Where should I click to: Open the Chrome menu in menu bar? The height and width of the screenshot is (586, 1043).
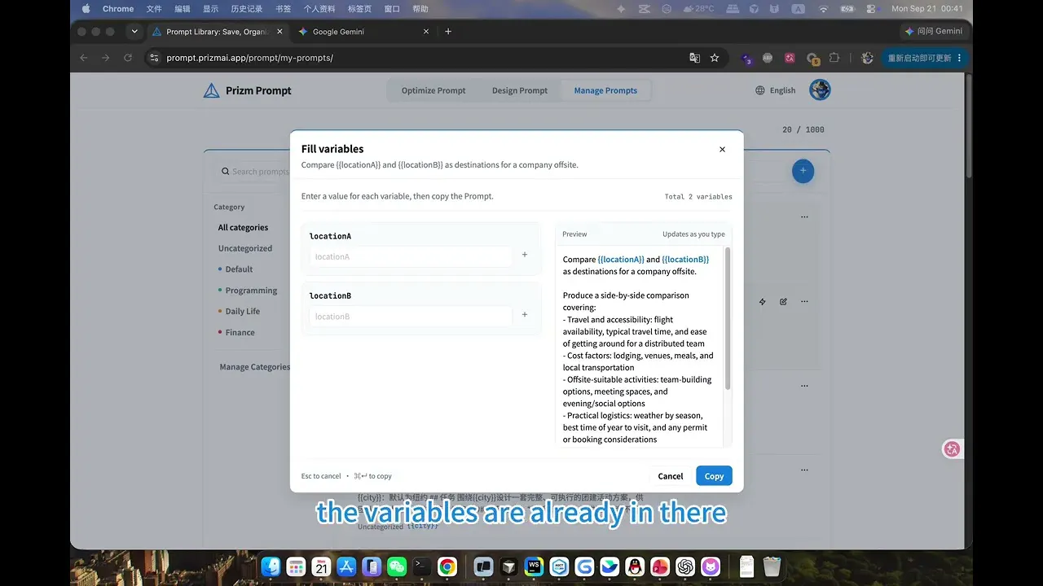click(x=118, y=9)
